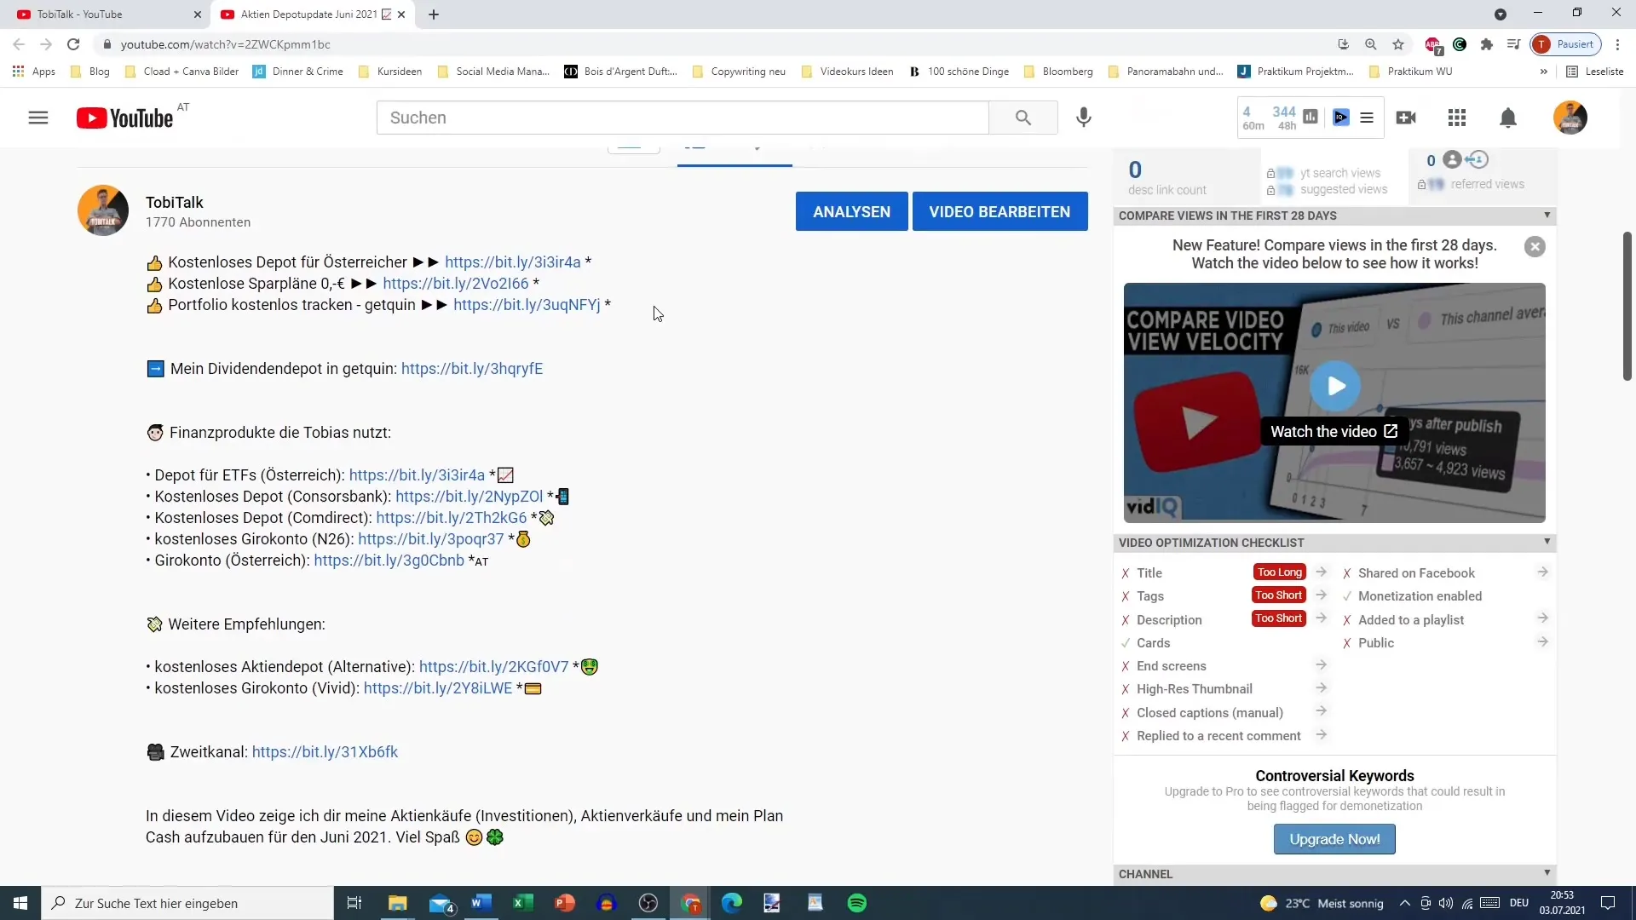Open the Leseliste reading list
1636x920 pixels.
(x=1595, y=72)
